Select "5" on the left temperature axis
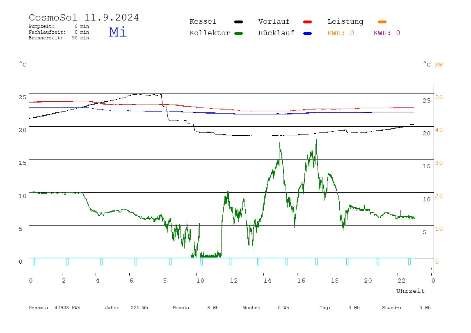 21,229
